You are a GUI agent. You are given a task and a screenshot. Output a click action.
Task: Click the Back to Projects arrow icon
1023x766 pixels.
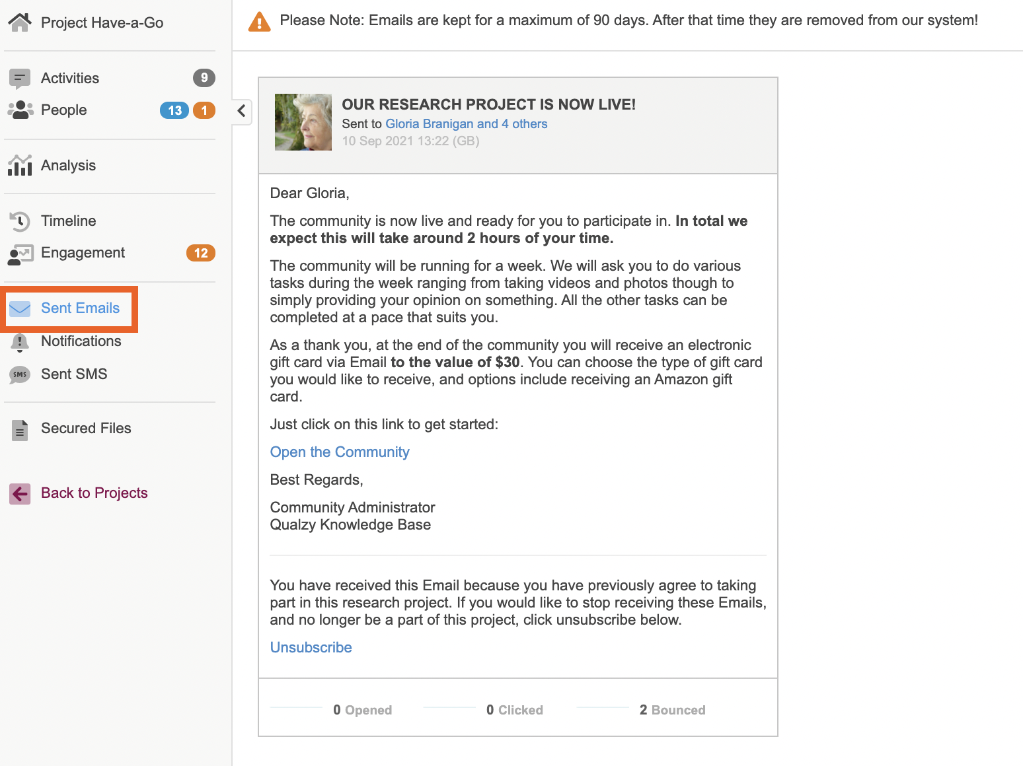[x=20, y=493]
